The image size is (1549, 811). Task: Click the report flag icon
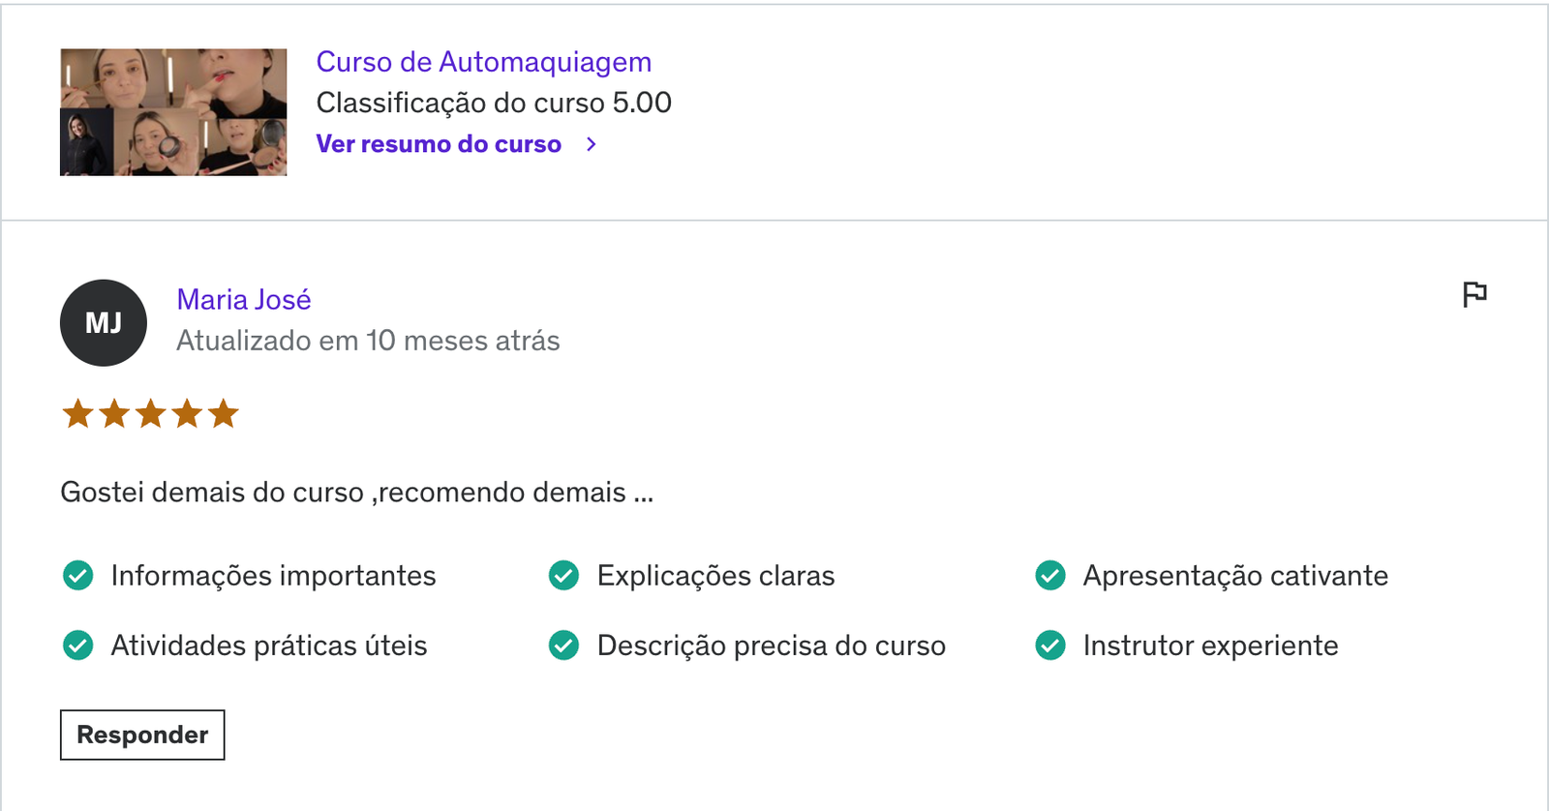(1474, 293)
